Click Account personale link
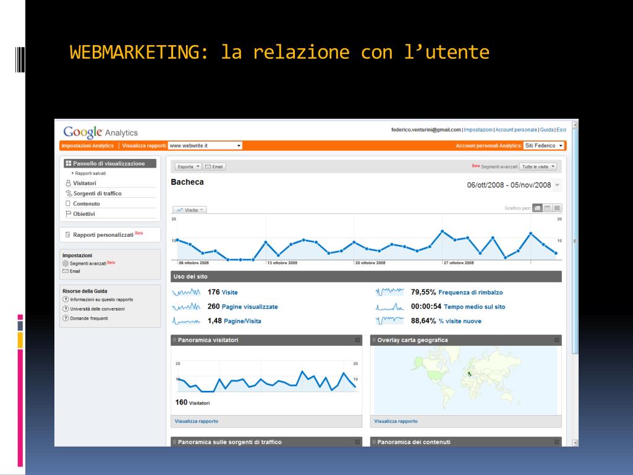The width and height of the screenshot is (633, 475). coord(516,130)
